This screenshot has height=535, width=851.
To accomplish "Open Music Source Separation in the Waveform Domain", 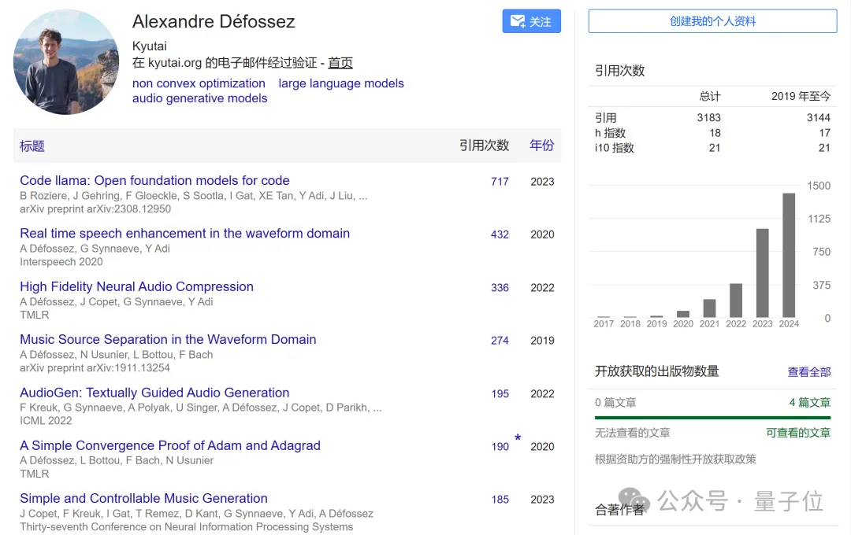I will click(x=168, y=339).
